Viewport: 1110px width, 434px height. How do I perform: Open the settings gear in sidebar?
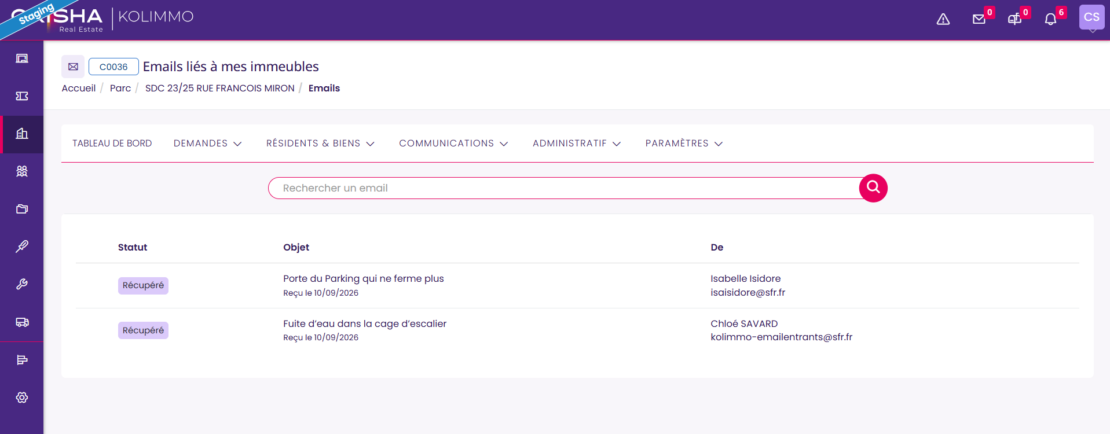(x=22, y=398)
